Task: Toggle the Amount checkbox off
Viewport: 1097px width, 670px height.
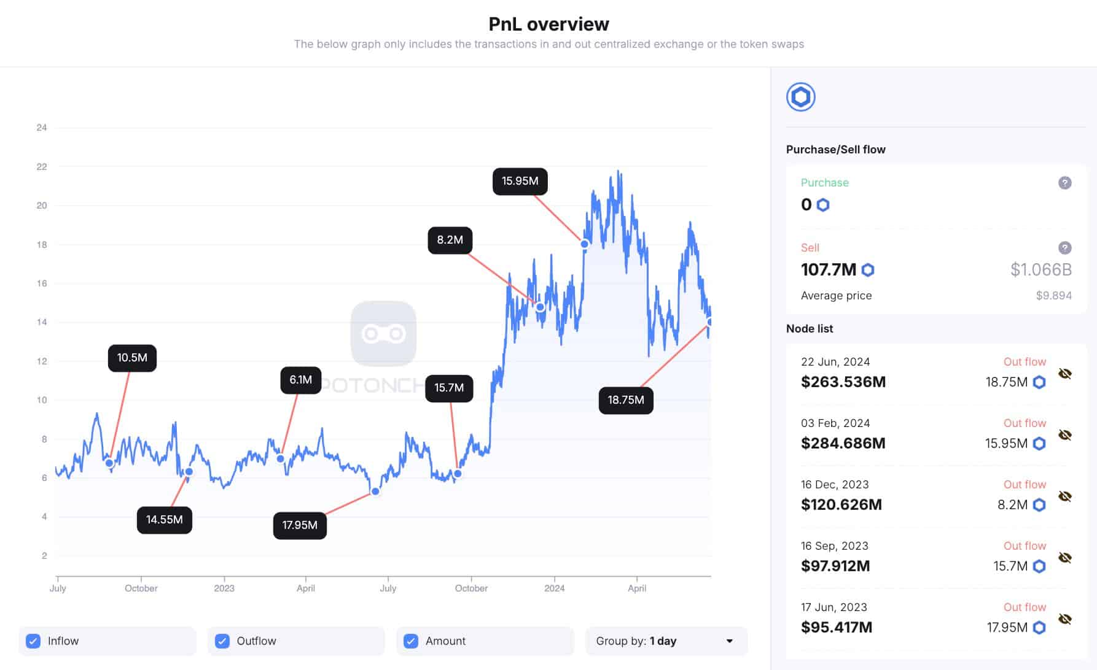Action: [x=410, y=641]
